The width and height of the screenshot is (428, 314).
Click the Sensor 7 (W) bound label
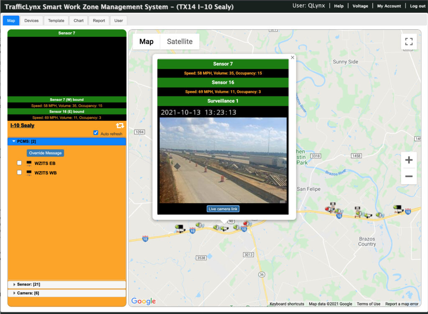point(67,100)
